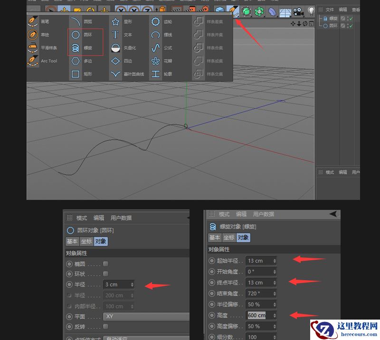Select the 公式 formula spline icon

(x=157, y=47)
